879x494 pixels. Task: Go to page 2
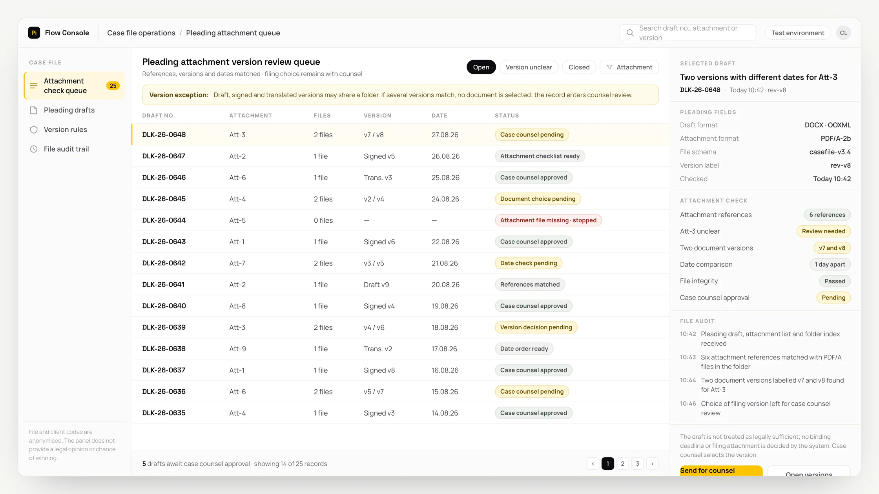[x=623, y=463]
